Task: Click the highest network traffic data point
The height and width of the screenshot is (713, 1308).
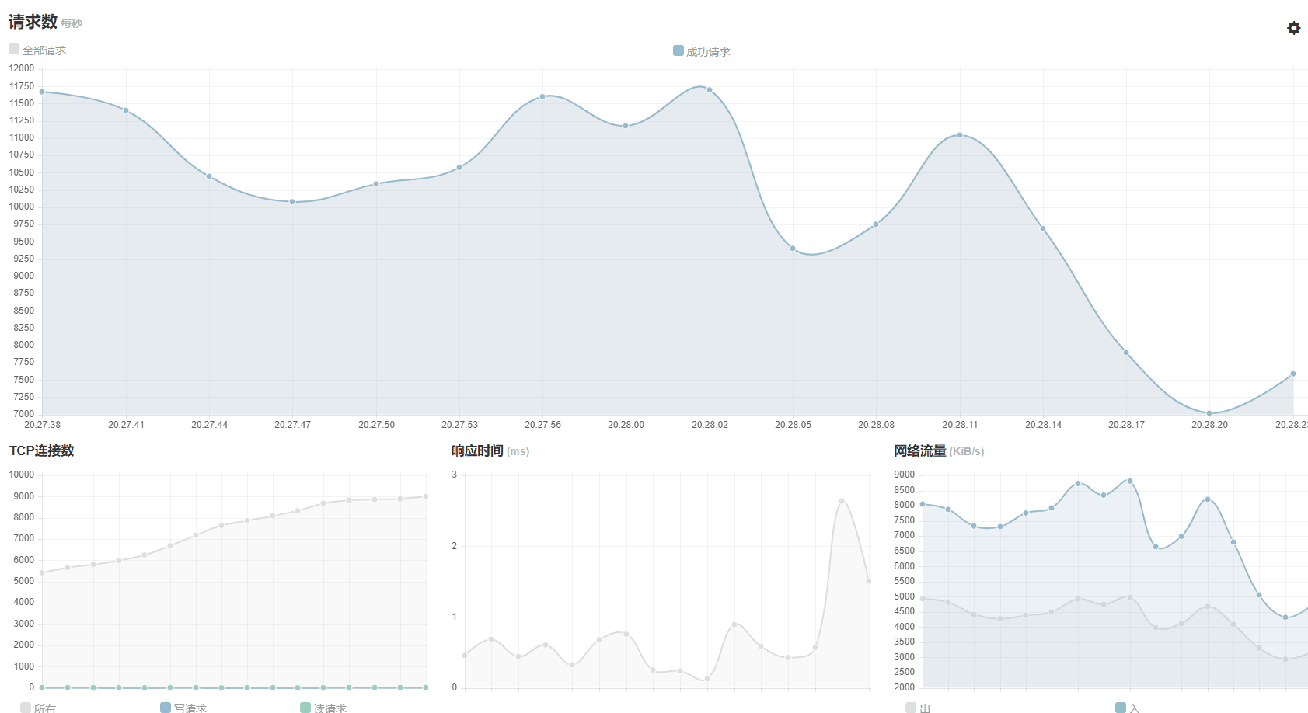Action: point(1130,481)
